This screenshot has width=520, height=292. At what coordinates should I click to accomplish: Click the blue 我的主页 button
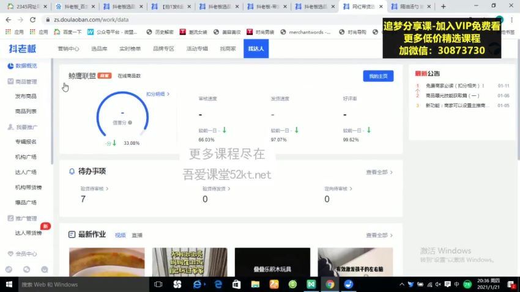click(x=378, y=76)
